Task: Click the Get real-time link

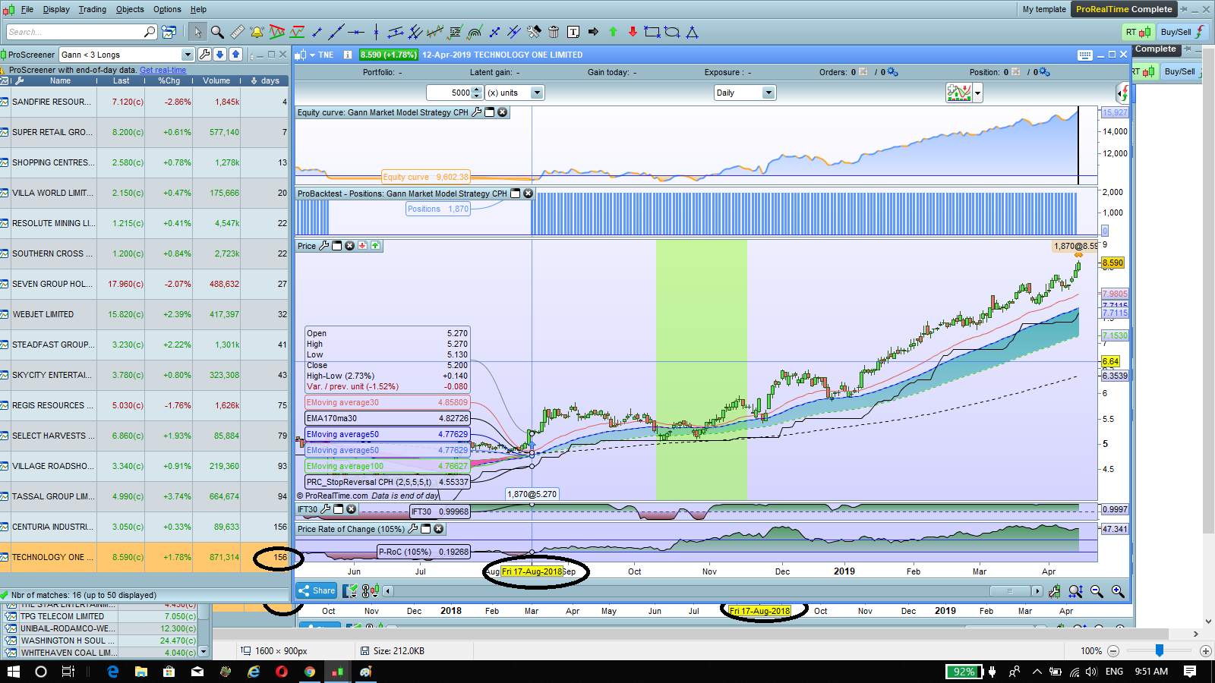Action: (163, 70)
